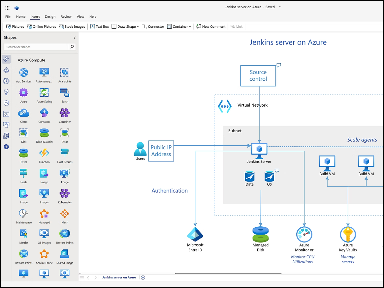This screenshot has width=384, height=288.
Task: Select the Shared Image shape
Action: coord(65,257)
